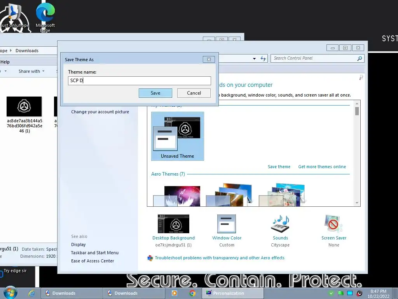
Task: Open Ease of Access Center link
Action: coord(93,261)
